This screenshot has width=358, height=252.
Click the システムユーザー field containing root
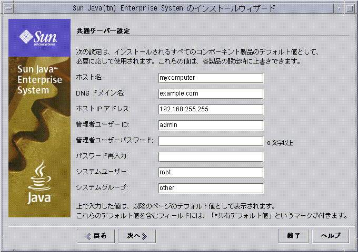211,172
